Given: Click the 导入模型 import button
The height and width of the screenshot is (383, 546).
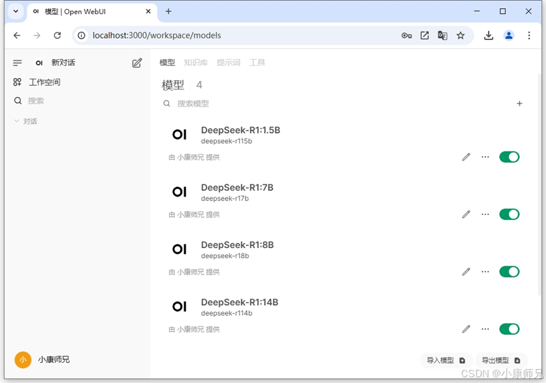Looking at the screenshot, I should click(x=446, y=360).
